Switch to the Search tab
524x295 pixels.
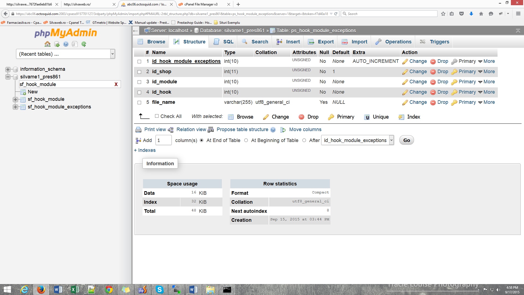[255, 42]
